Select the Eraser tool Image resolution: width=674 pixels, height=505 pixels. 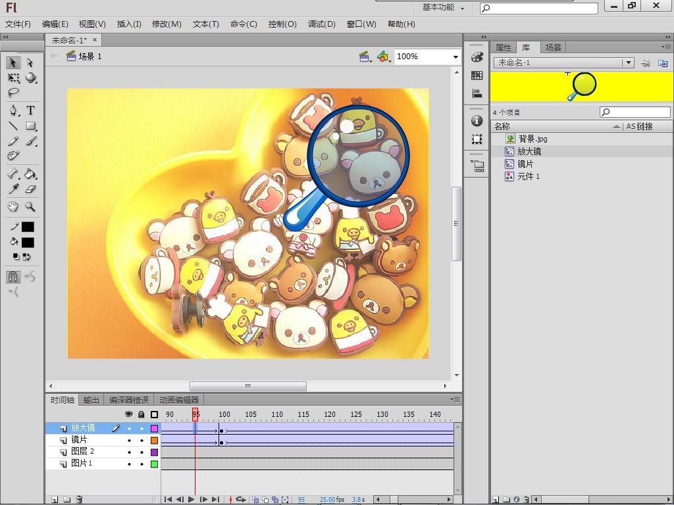[x=30, y=189]
